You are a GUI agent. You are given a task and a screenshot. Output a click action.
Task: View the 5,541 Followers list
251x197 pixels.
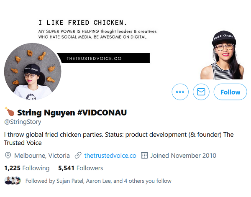[x=81, y=168]
